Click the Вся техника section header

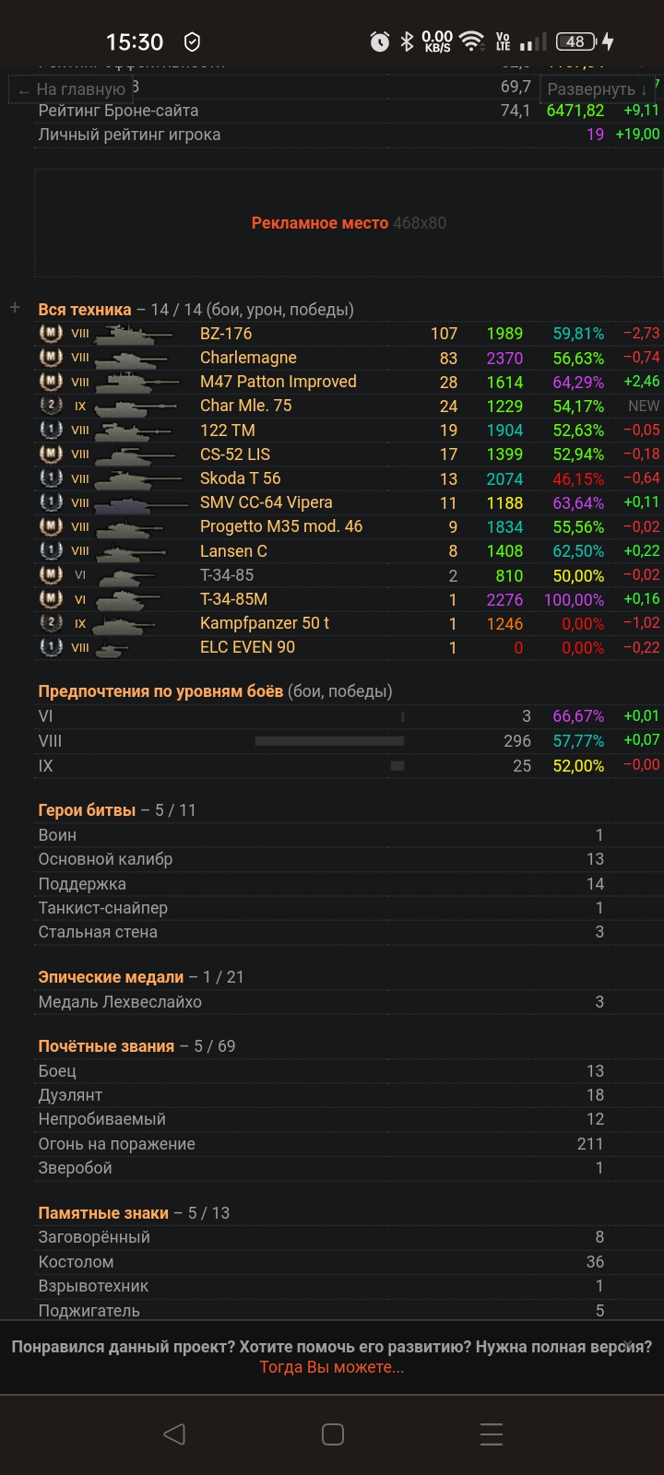(85, 310)
